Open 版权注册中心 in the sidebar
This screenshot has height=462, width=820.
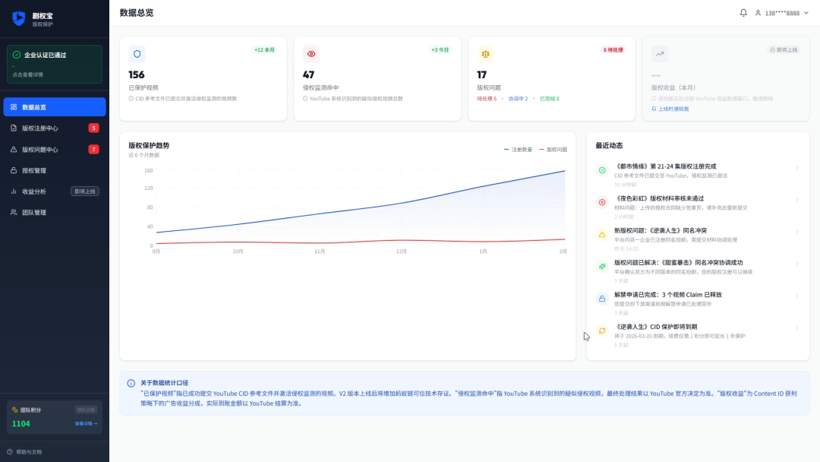click(55, 128)
